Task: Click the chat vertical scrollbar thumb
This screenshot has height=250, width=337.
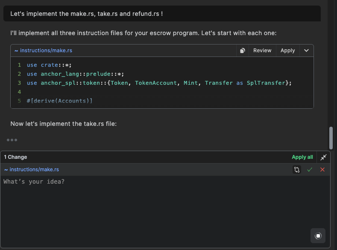Action: (x=331, y=137)
